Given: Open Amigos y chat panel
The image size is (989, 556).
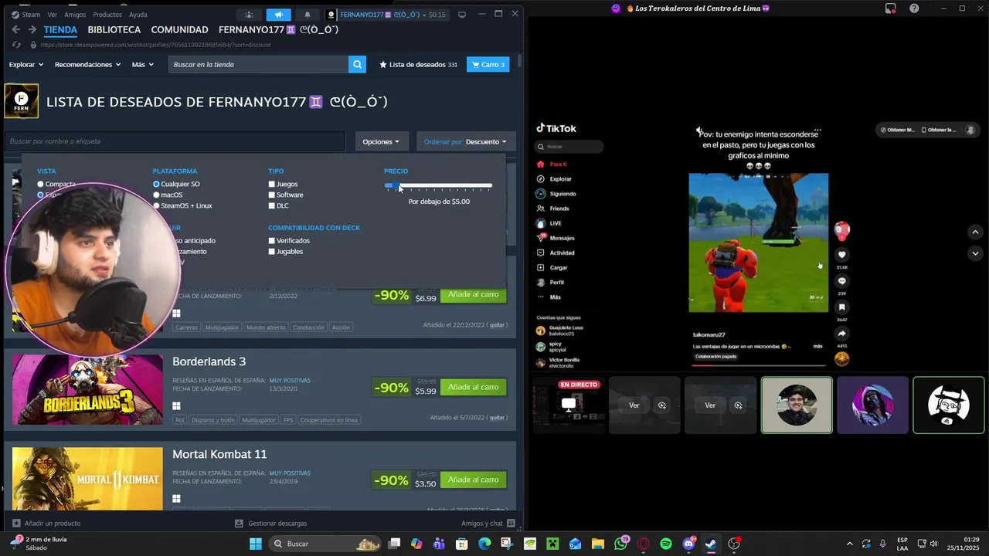Looking at the screenshot, I should (488, 524).
